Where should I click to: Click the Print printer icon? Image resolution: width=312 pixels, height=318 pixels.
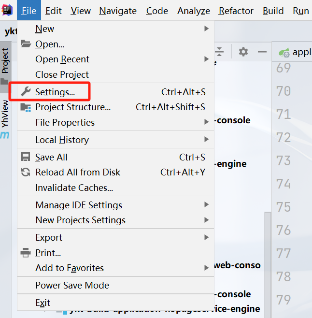(x=26, y=253)
